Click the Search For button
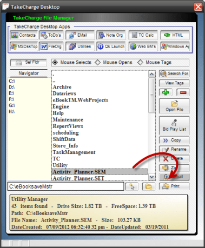This screenshot has height=248, width=205. (x=174, y=73)
